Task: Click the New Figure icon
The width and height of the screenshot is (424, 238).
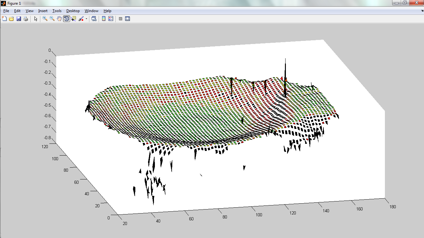Action: coord(4,19)
